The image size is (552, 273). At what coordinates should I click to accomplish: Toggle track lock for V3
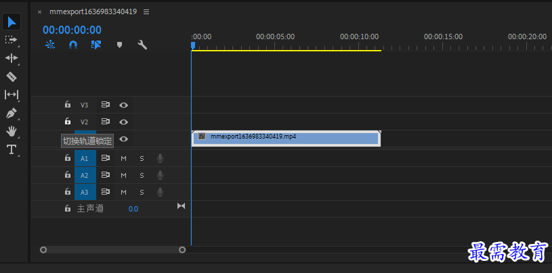[67, 104]
